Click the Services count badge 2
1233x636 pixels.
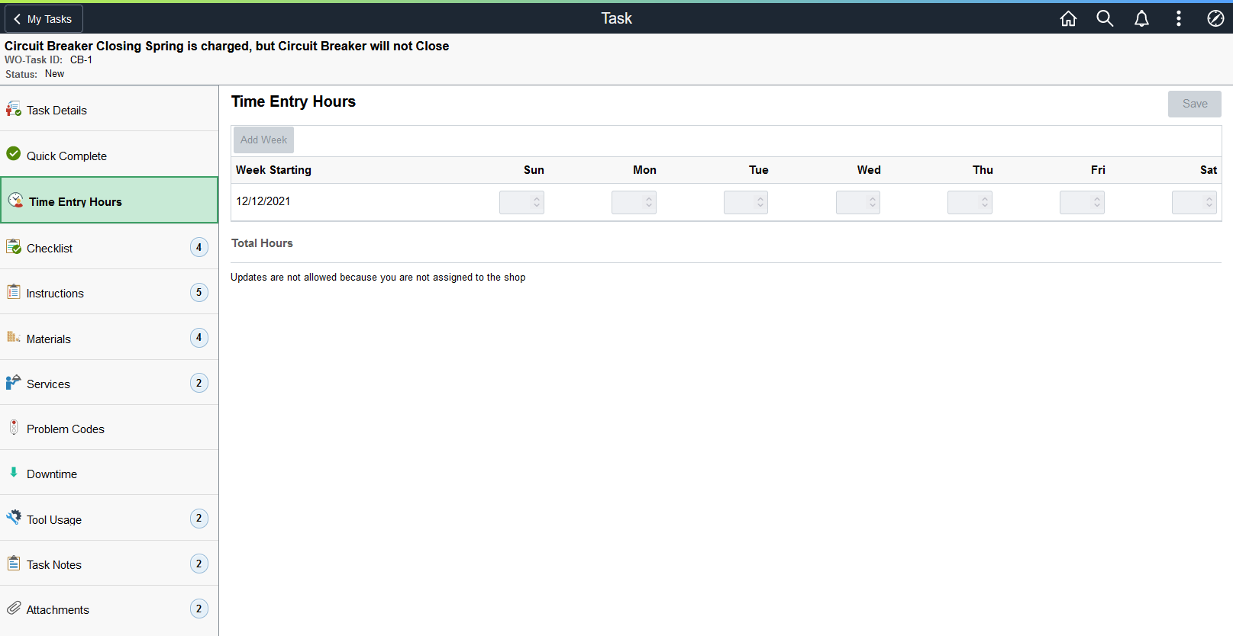[199, 383]
